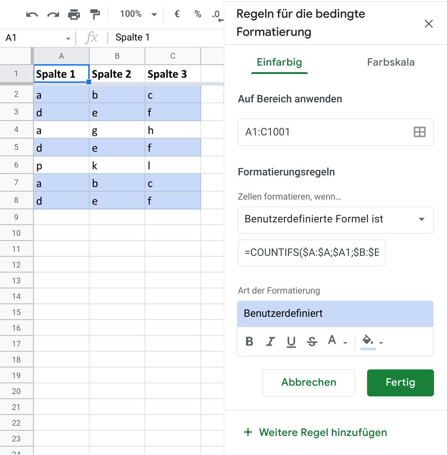Click the green Fertig button

(400, 382)
